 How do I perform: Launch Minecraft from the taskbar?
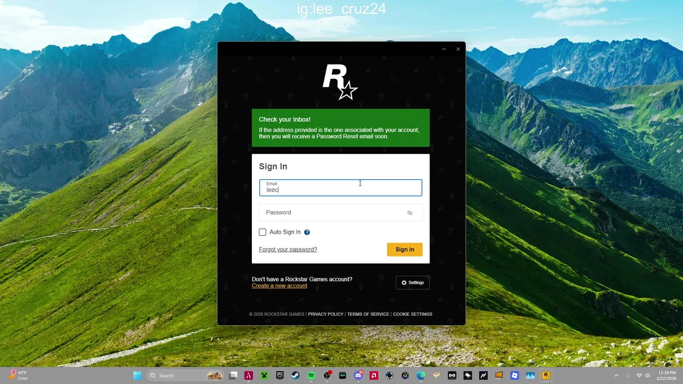coord(264,375)
